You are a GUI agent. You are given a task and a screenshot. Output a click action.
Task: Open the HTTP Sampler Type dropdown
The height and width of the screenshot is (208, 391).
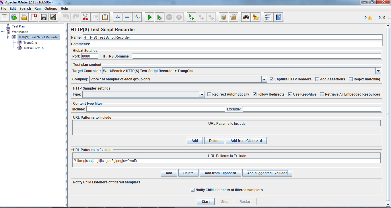(x=202, y=94)
